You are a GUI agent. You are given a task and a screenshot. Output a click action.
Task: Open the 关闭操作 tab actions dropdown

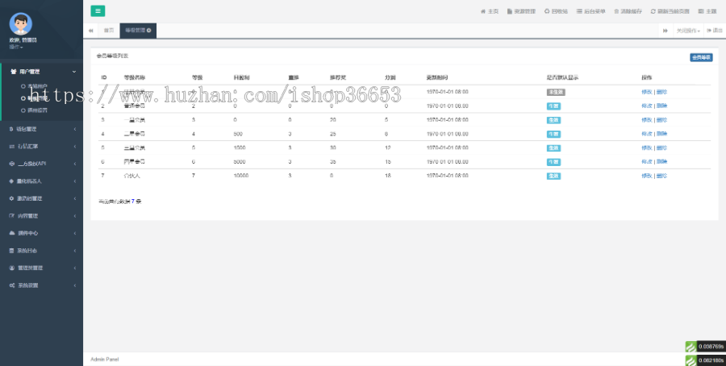[x=688, y=31]
